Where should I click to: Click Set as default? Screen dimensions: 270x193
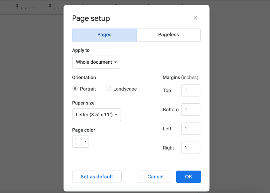pos(97,177)
